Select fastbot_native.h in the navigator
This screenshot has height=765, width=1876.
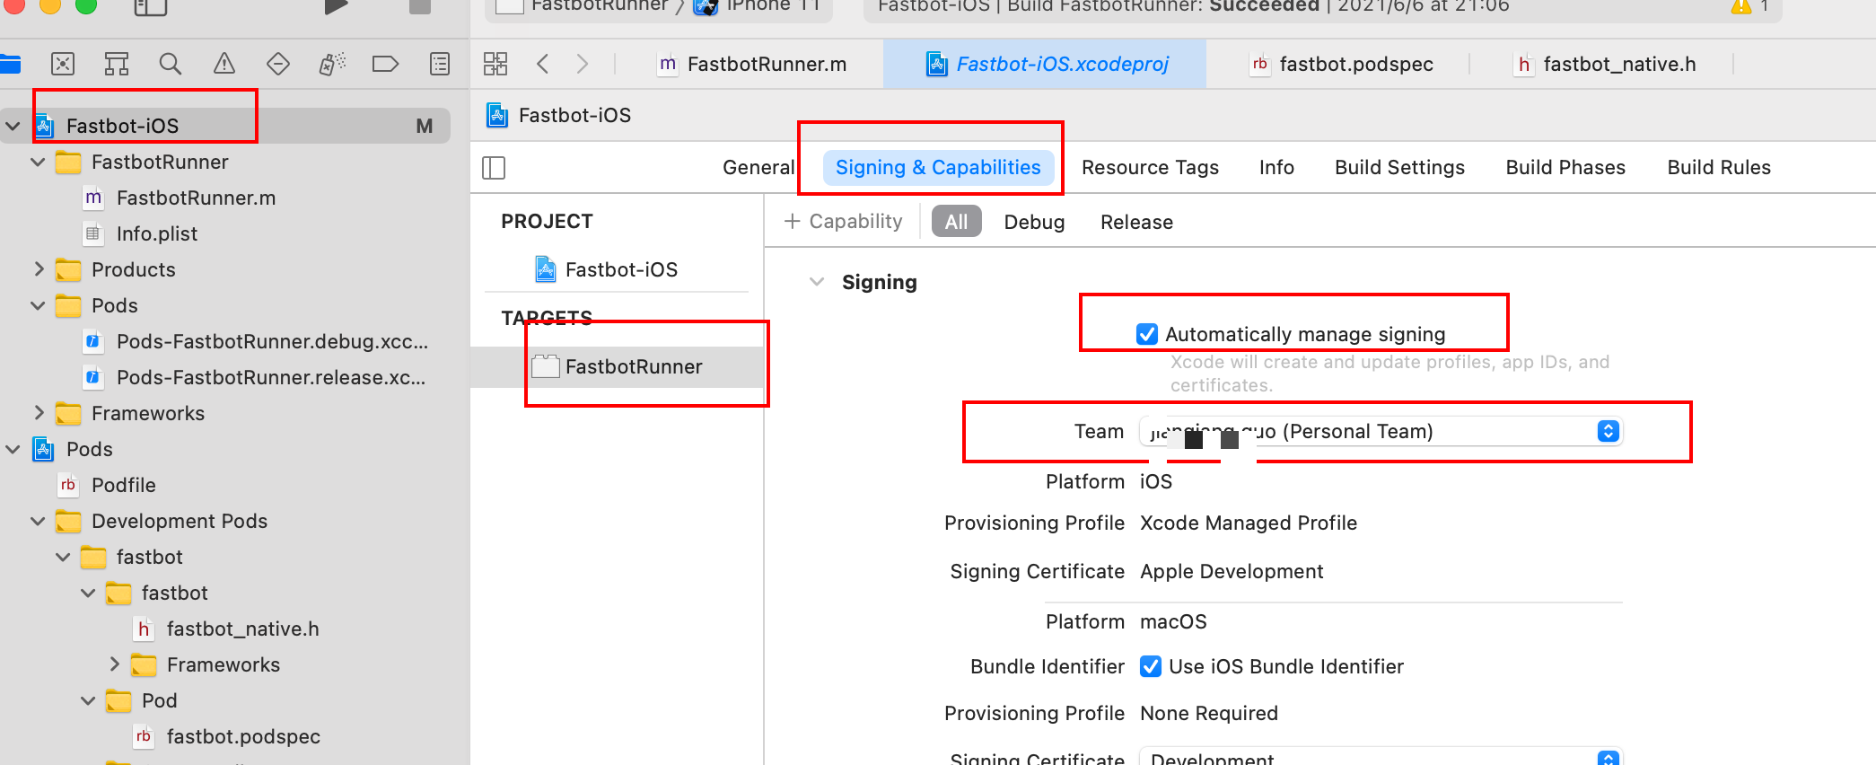[x=242, y=629]
